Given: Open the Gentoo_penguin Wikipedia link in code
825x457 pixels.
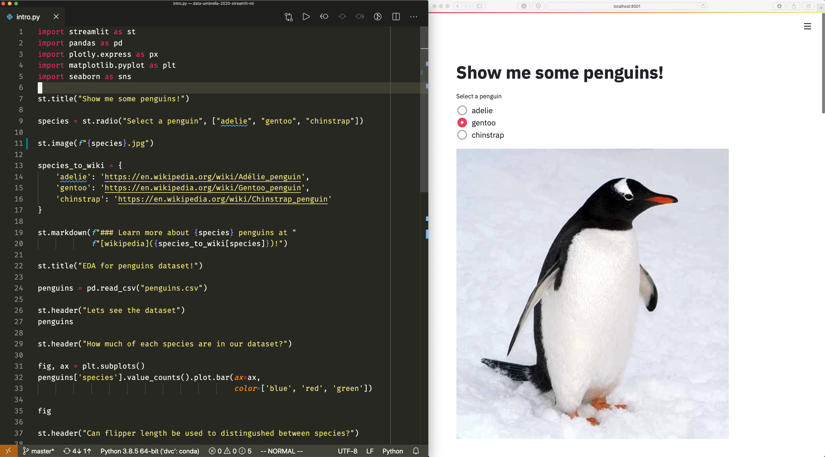Looking at the screenshot, I should tap(203, 188).
